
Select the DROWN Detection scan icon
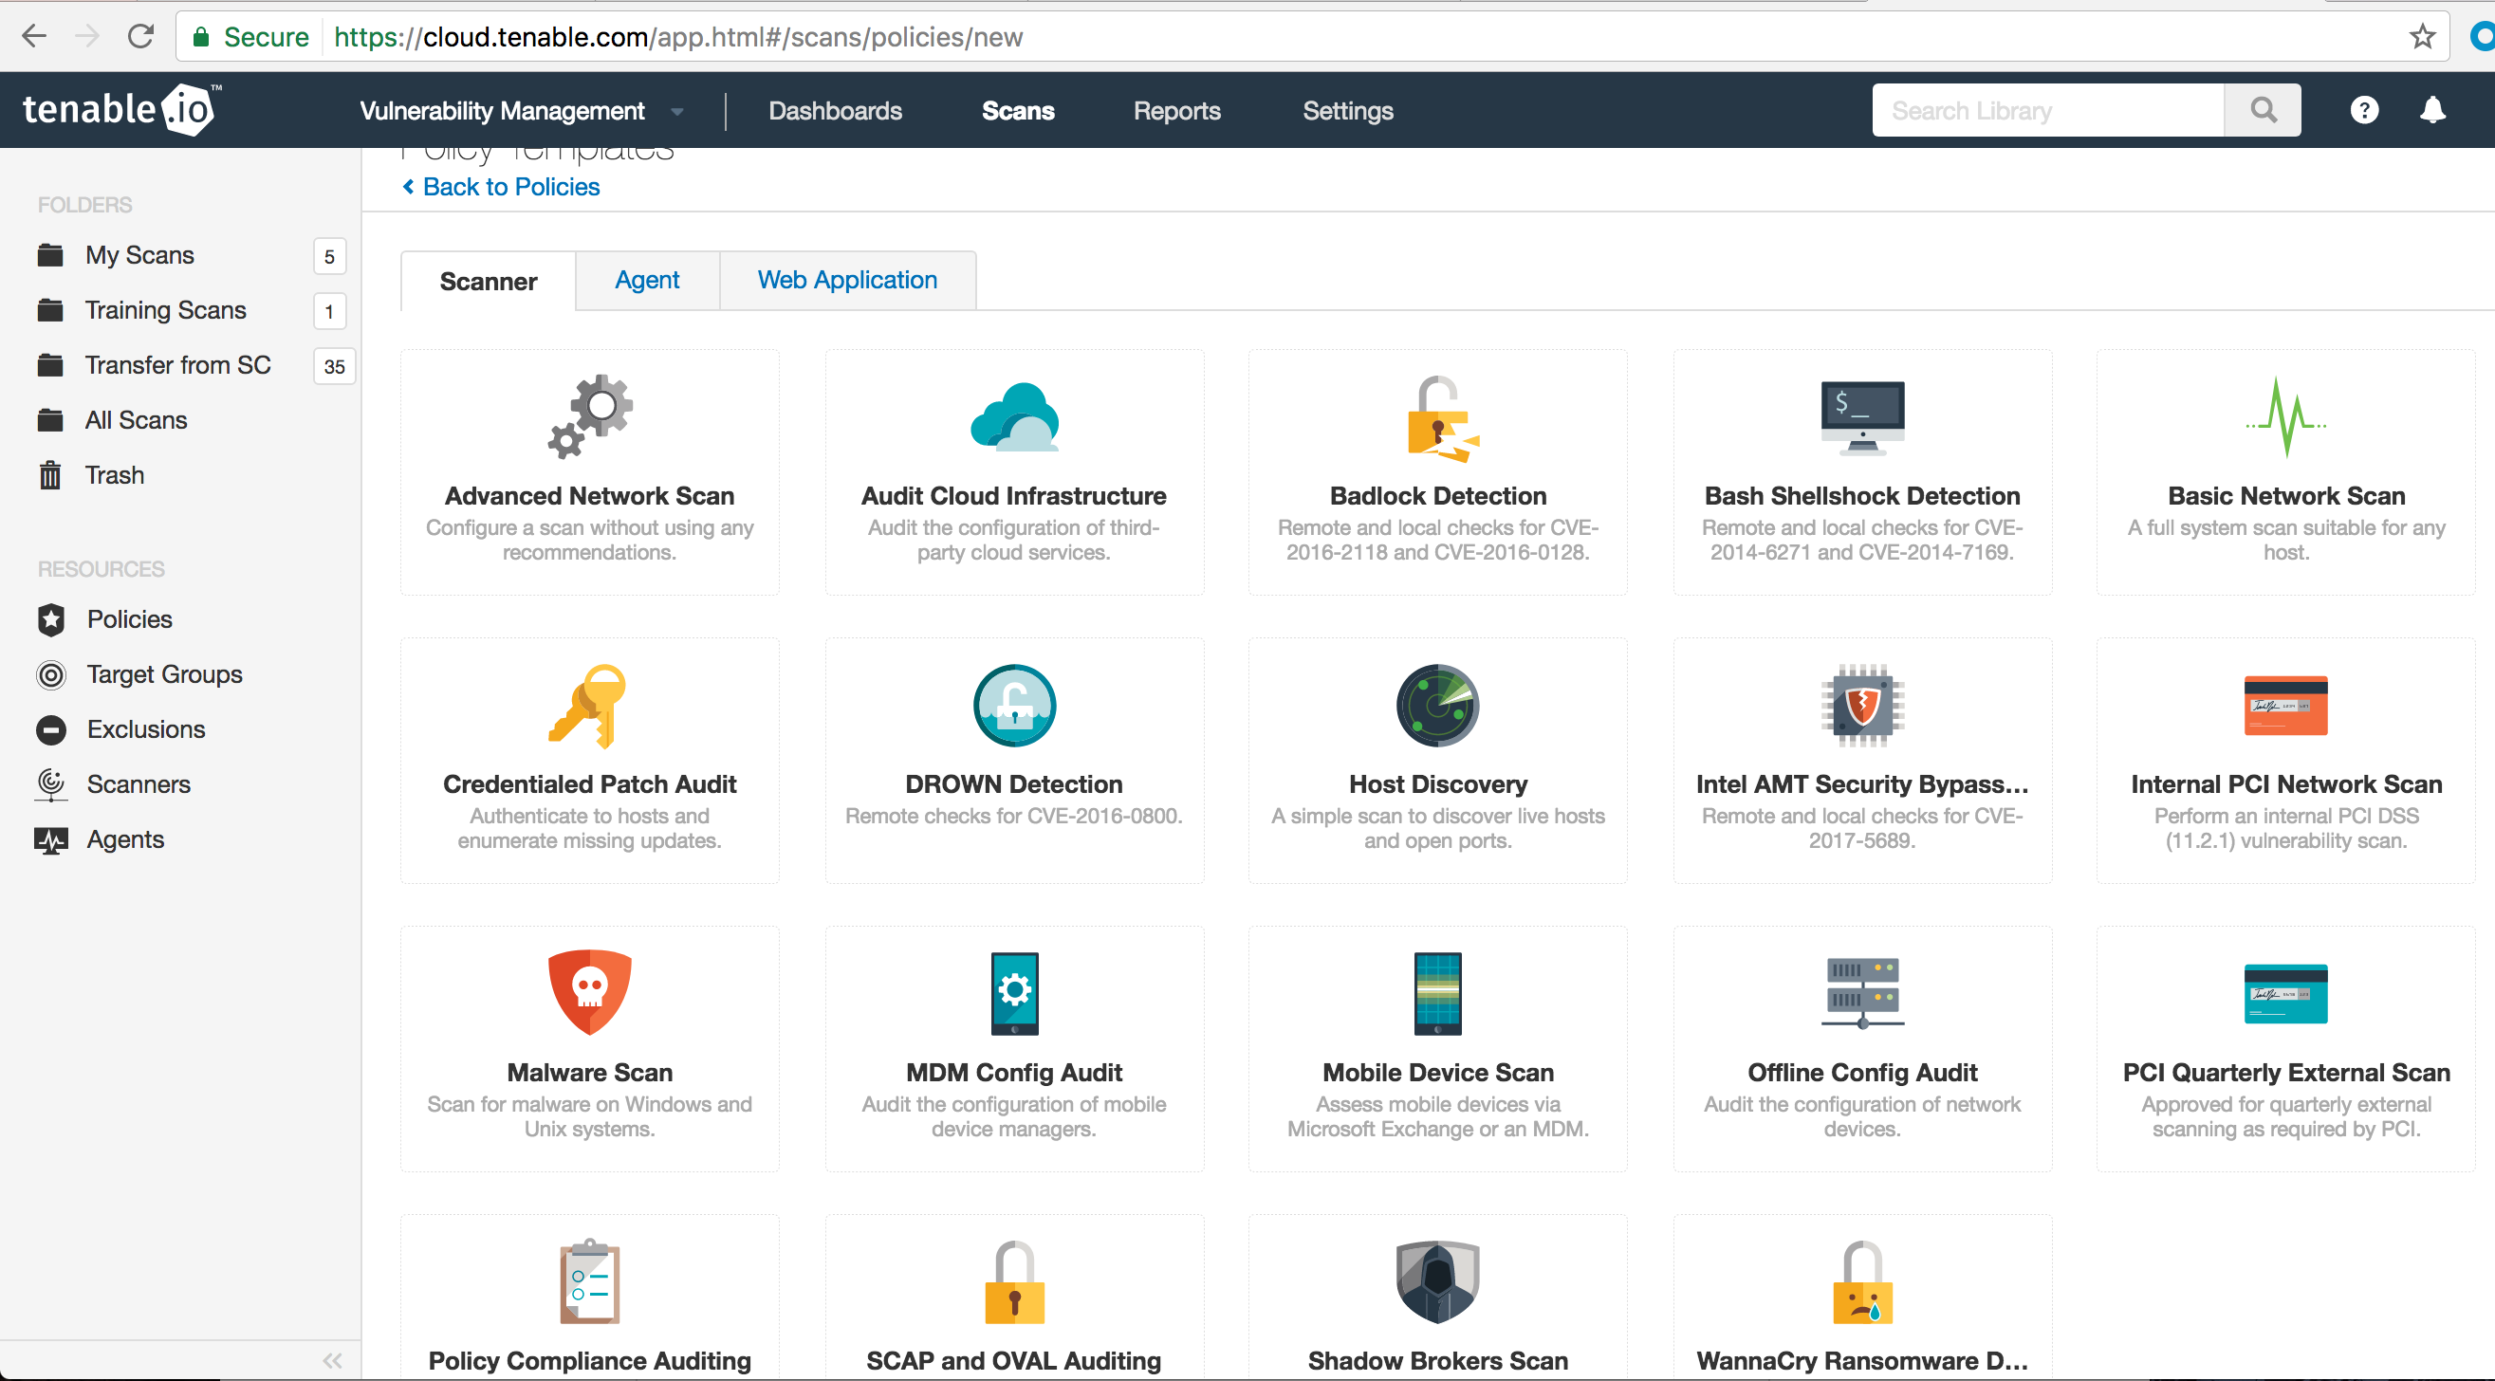tap(1013, 706)
